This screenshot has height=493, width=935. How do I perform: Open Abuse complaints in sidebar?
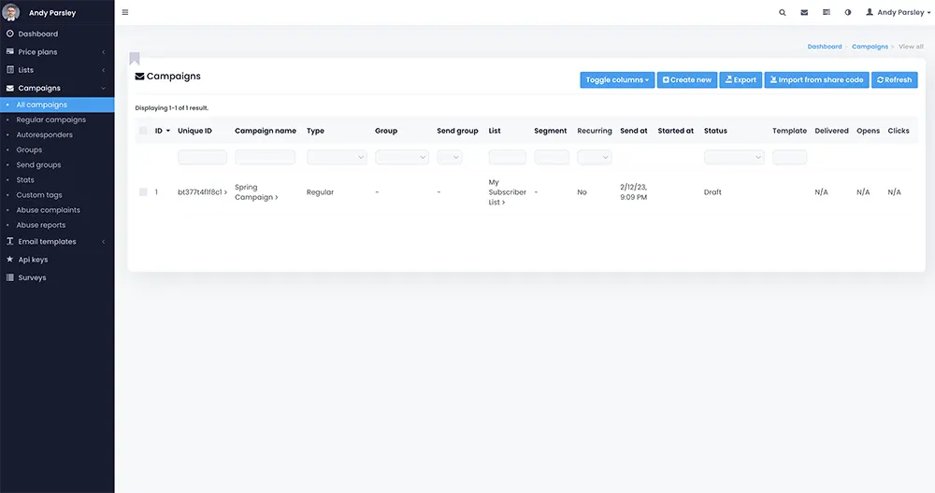(x=49, y=210)
